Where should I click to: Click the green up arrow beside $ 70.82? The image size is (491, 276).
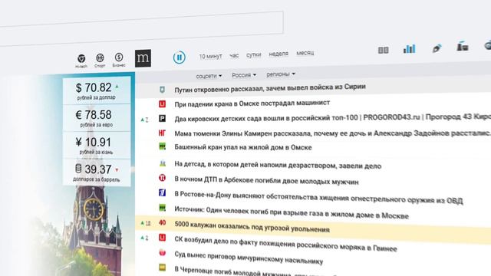(x=117, y=87)
